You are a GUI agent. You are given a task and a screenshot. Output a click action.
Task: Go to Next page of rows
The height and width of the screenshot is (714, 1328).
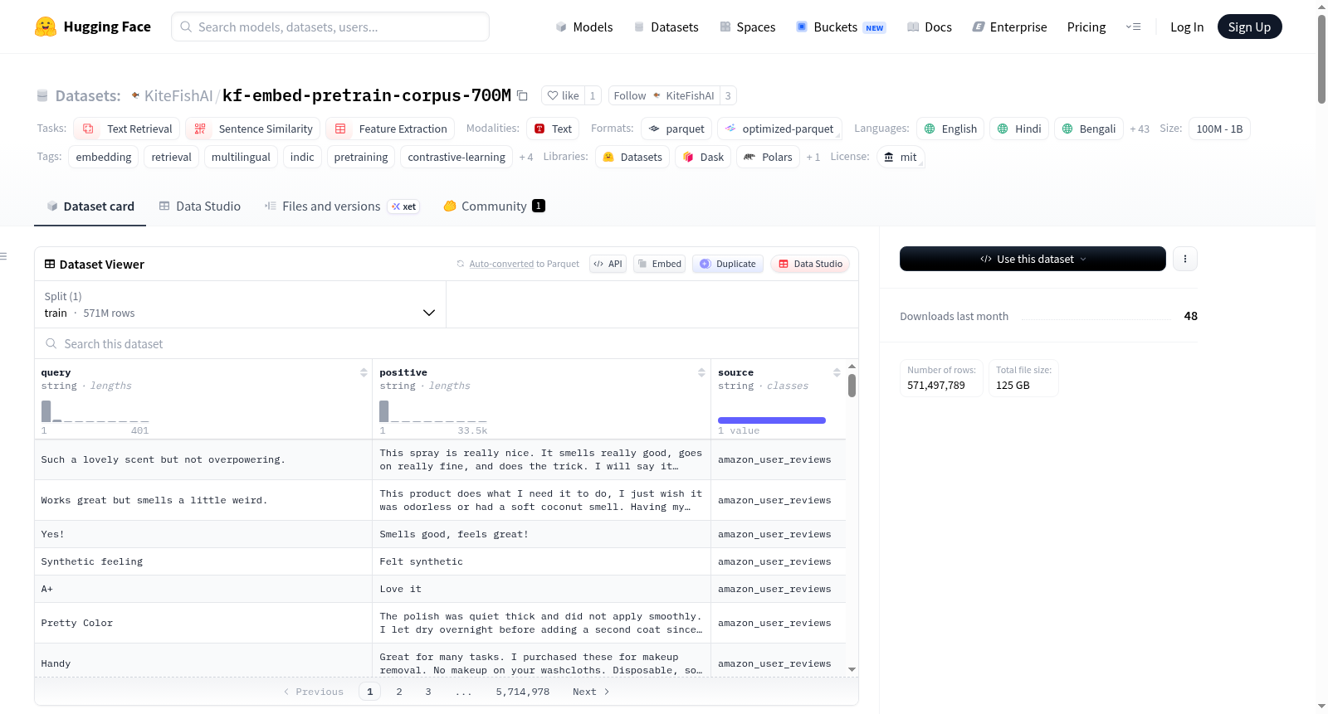[591, 692]
